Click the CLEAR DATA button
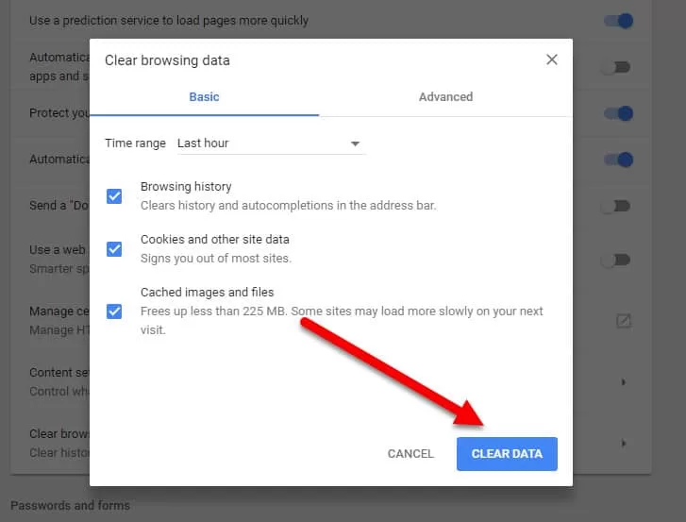Viewport: 686px width, 522px height. pos(507,454)
